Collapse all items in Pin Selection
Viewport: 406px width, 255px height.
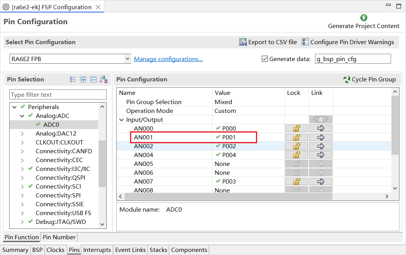click(93, 79)
